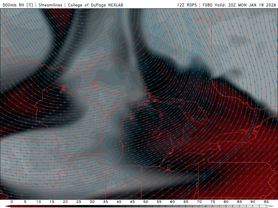Screen dimensions: 278x208
Task: Click the "12Z RDPS" model run label
Action: (x=187, y=5)
